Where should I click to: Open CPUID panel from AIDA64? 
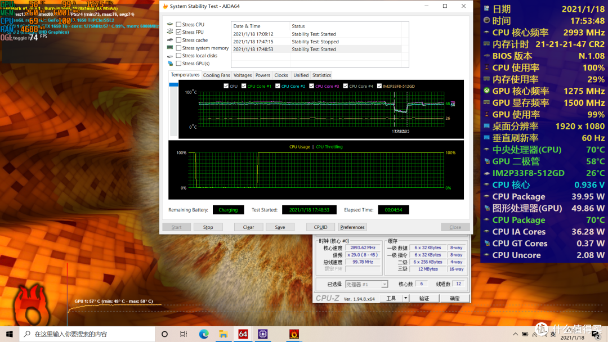click(321, 227)
